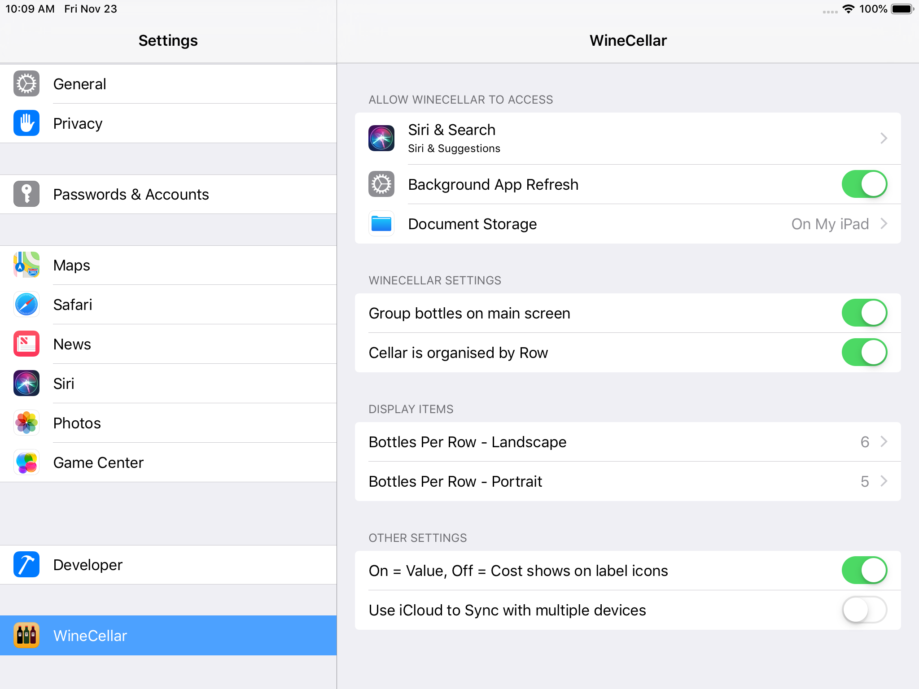Turn off Cellar is organised by Row
The width and height of the screenshot is (919, 689).
point(864,352)
